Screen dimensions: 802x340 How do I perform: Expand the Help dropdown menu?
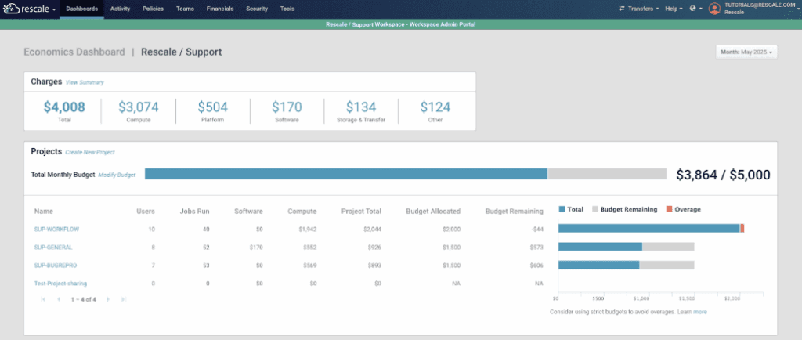(x=673, y=9)
